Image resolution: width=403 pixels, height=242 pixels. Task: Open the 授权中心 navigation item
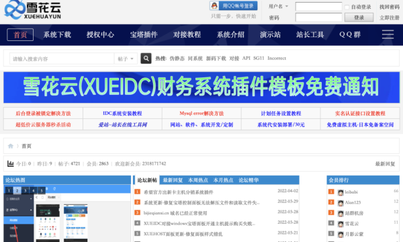click(100, 35)
